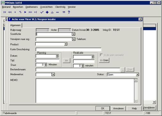Open the Deelnemers menu
Viewport: 162px width, 116px height.
(32, 7)
